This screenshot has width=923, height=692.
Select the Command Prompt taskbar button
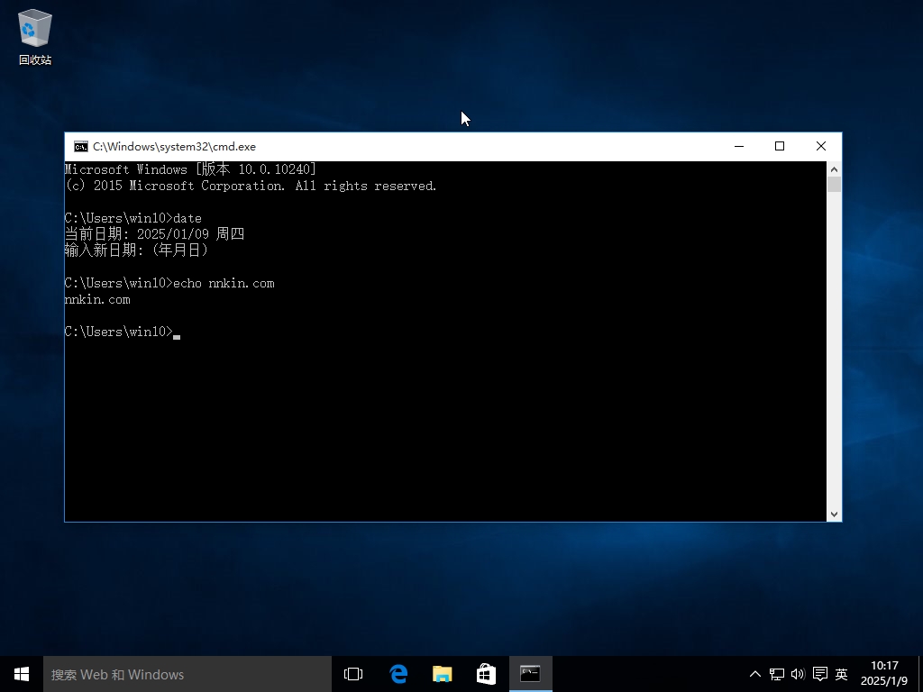tap(530, 674)
